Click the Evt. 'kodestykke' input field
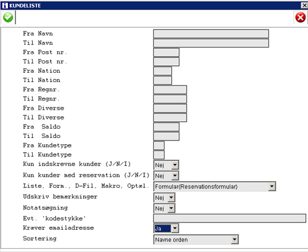The image size is (308, 252). pos(230,218)
